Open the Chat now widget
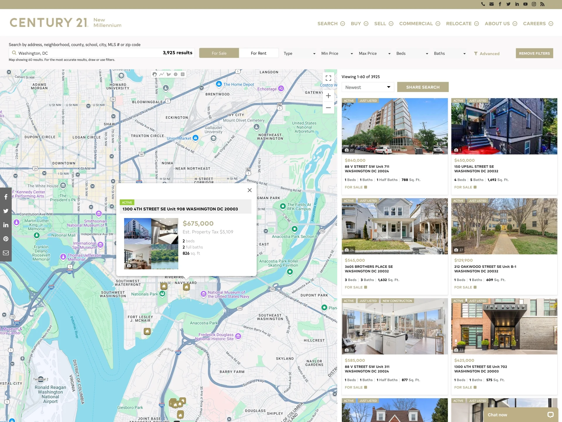Image resolution: width=562 pixels, height=422 pixels. (x=521, y=415)
